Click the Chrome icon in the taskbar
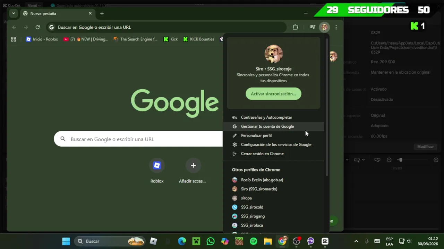The width and height of the screenshot is (444, 249). click(x=282, y=241)
